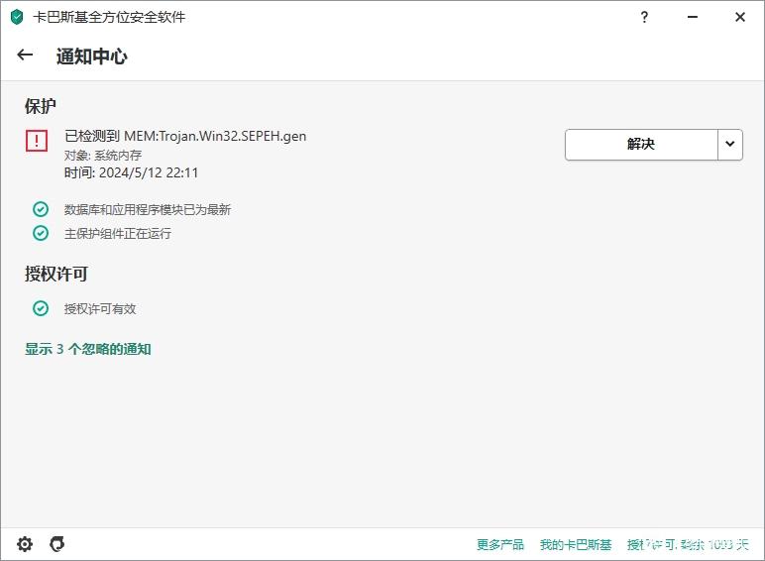
Task: Click the 主保护组件正在运行 status text
Action: click(x=118, y=234)
